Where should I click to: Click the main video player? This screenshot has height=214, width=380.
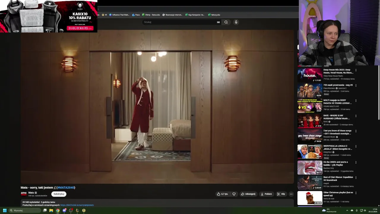pyautogui.click(x=157, y=106)
